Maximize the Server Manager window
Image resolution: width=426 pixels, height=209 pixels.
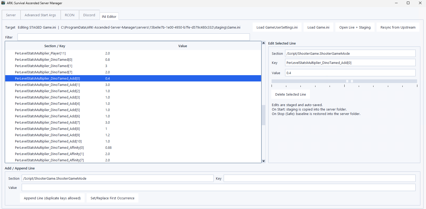coord(408,3)
